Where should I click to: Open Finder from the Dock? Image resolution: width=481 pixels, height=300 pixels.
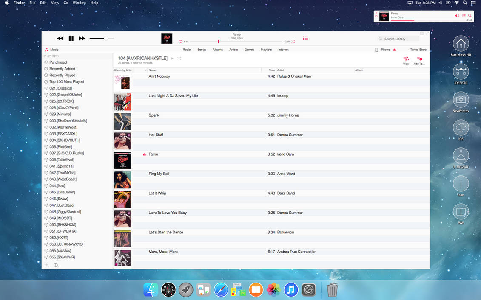tap(151, 289)
